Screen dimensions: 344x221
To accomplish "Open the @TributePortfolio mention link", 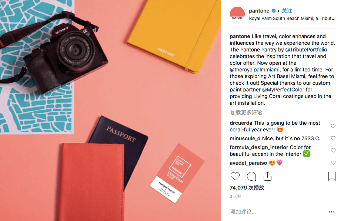I will click(x=306, y=50).
